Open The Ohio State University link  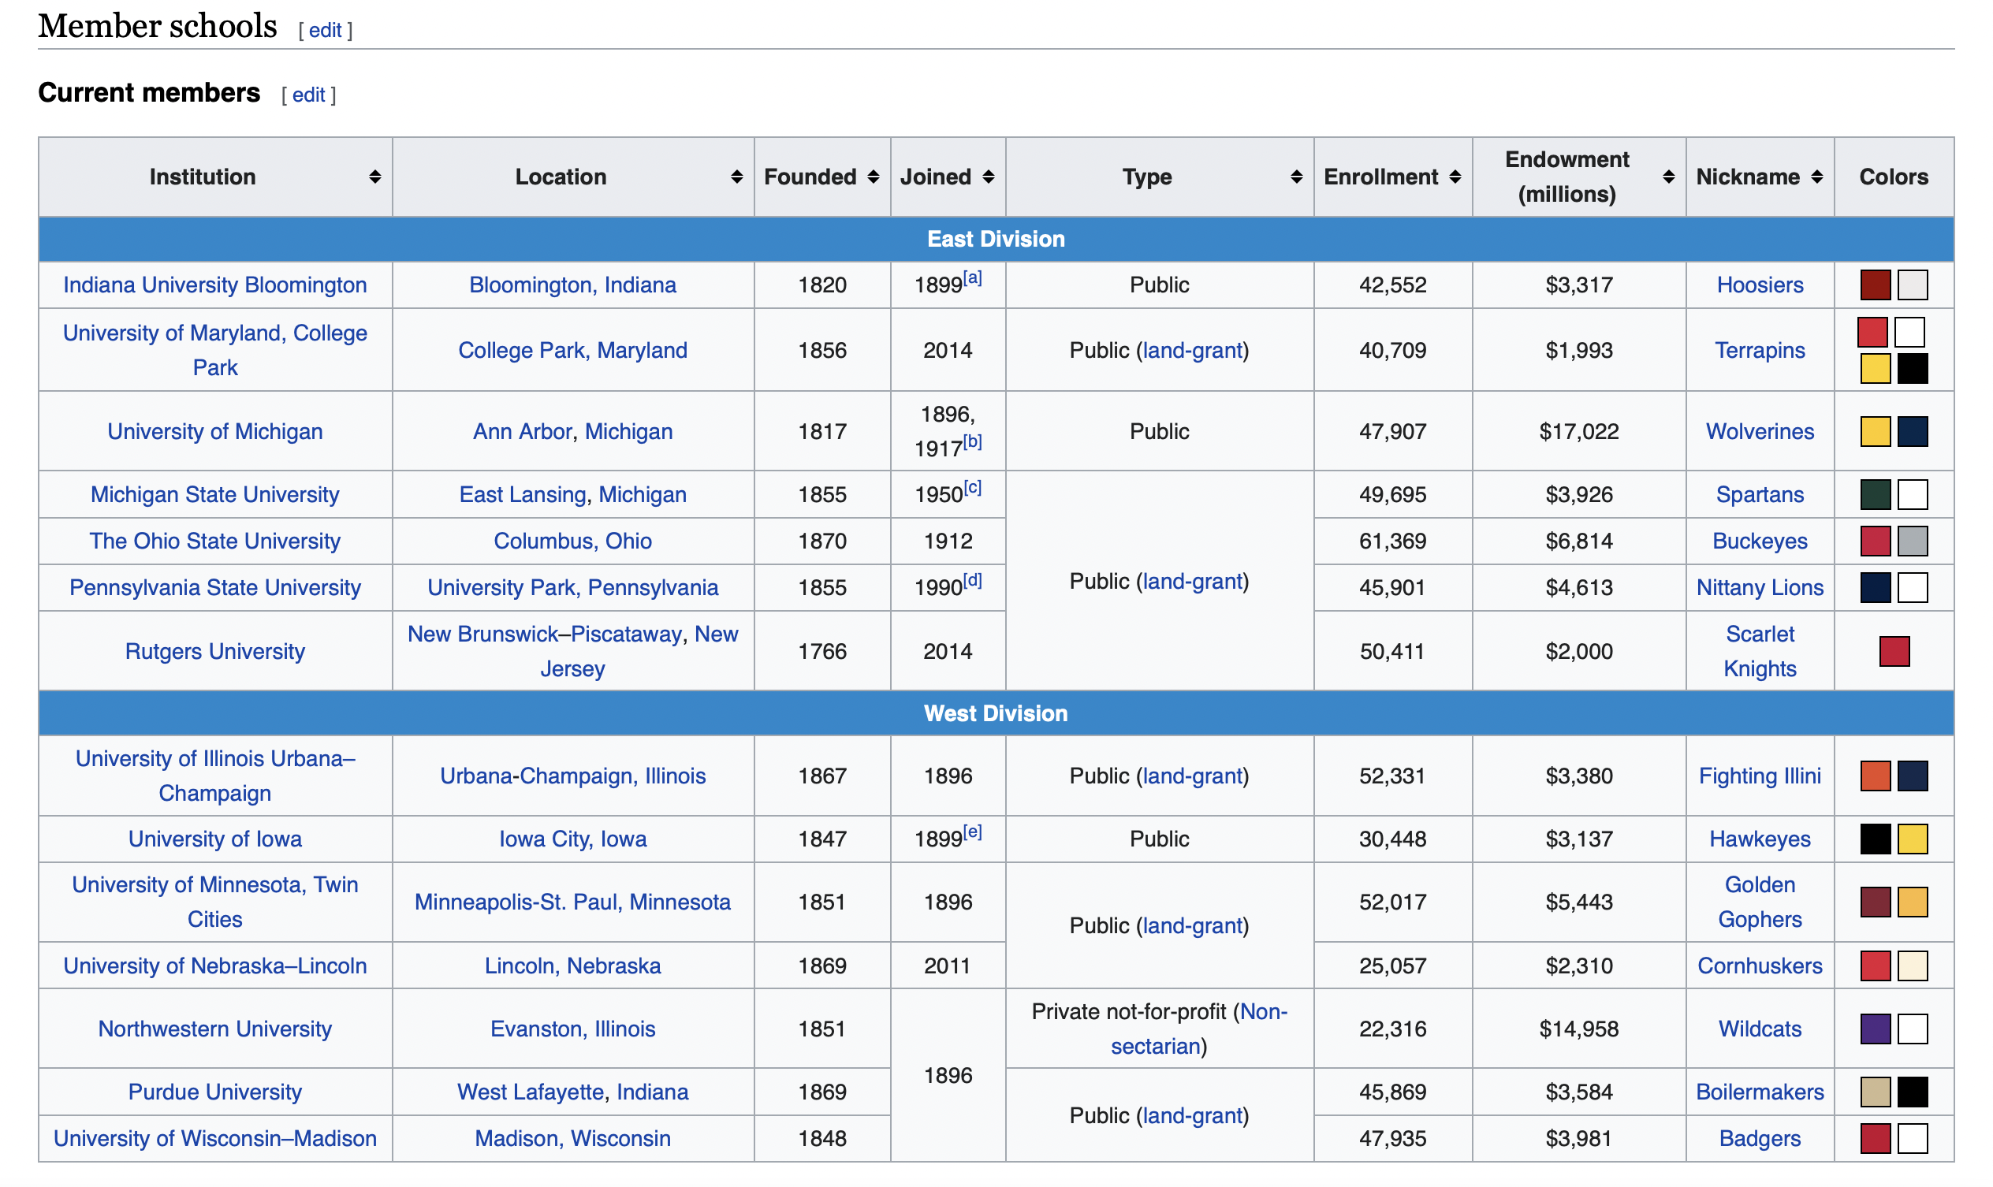click(215, 541)
